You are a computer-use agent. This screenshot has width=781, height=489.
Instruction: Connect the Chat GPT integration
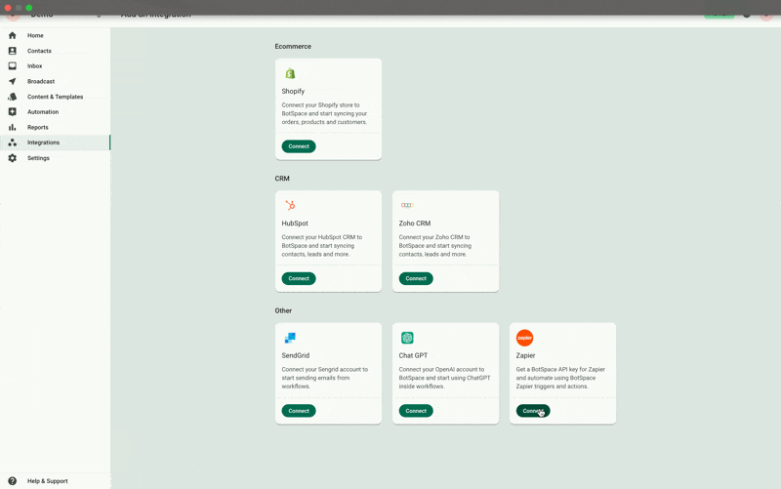[416, 411]
